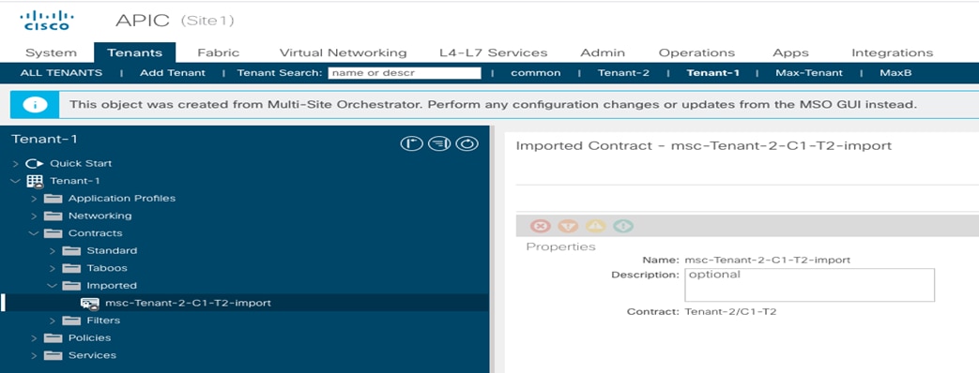Image resolution: width=979 pixels, height=373 pixels.
Task: Collapse the Tenant-1 tree node
Action: pyautogui.click(x=16, y=181)
